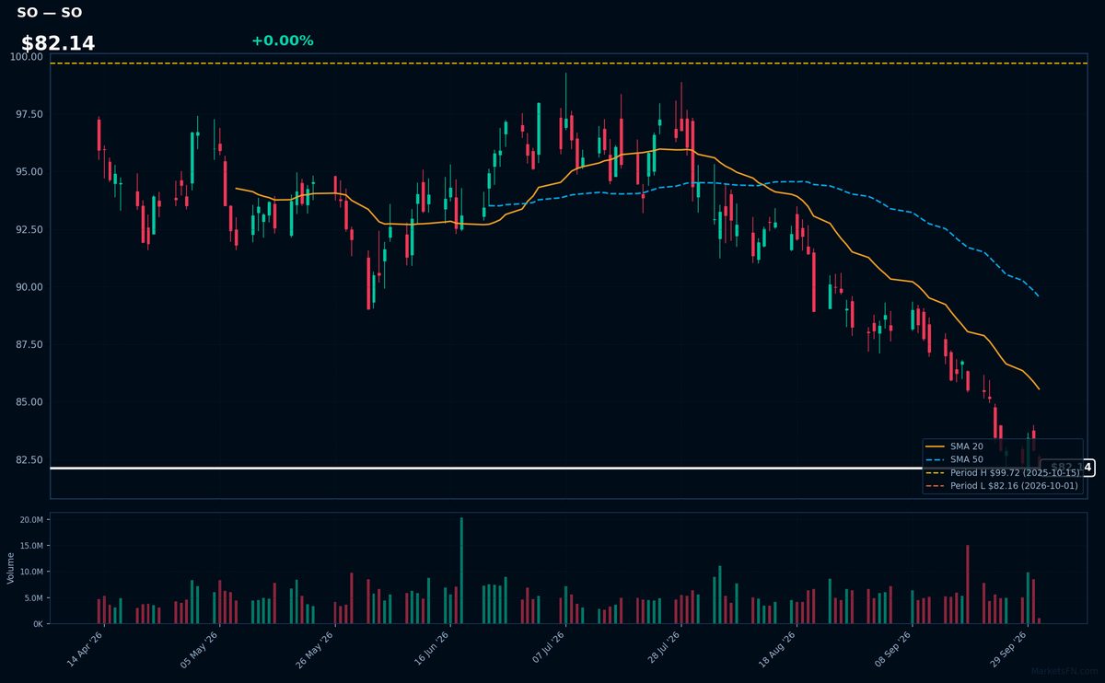Click the tallest green volume bar above 20M
Screen dimensions: 1105x683
click(461, 570)
